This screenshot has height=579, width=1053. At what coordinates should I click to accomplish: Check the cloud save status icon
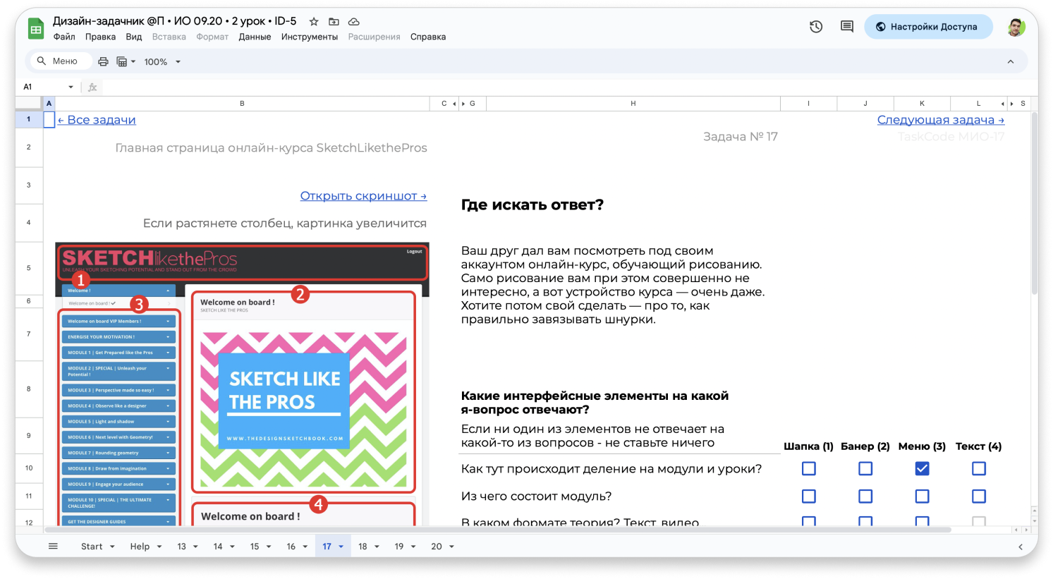coord(354,22)
